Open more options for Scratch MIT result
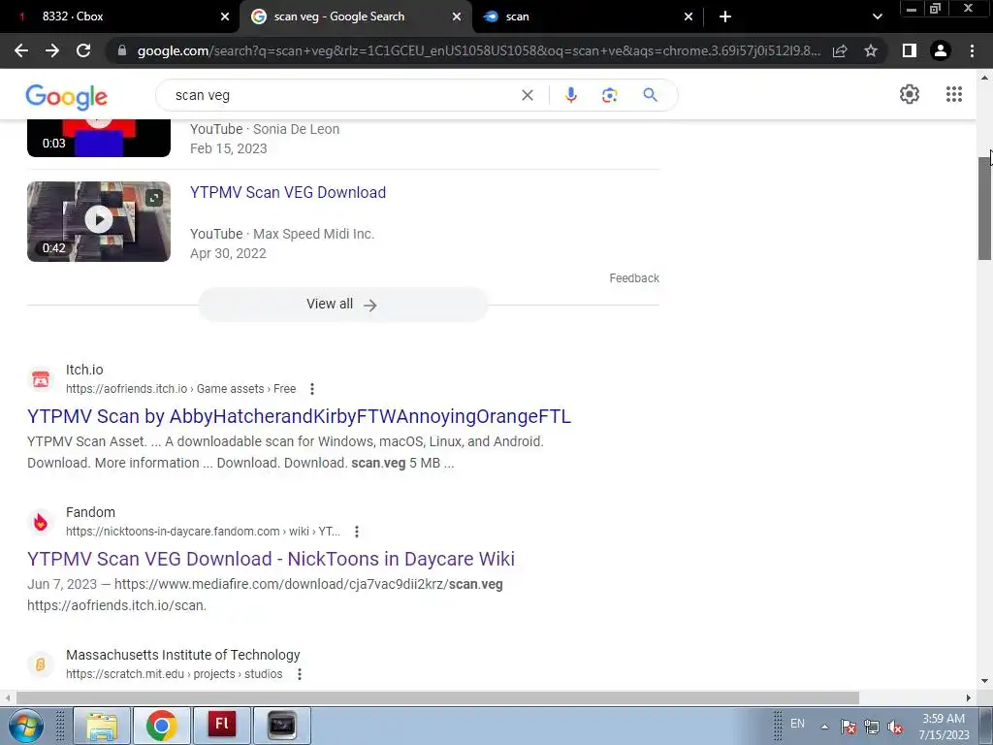Viewport: 993px width, 745px height. [299, 674]
